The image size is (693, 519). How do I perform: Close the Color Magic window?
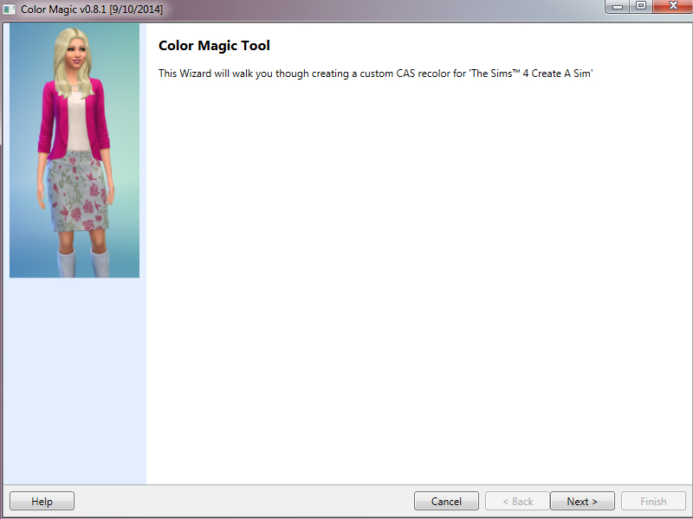pyautogui.click(x=673, y=6)
